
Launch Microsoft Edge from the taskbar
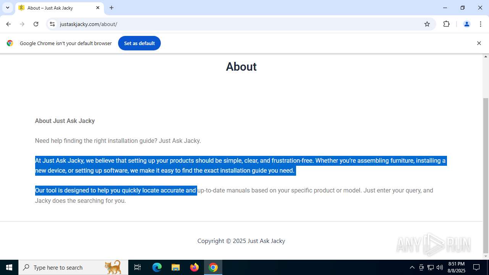(157, 267)
